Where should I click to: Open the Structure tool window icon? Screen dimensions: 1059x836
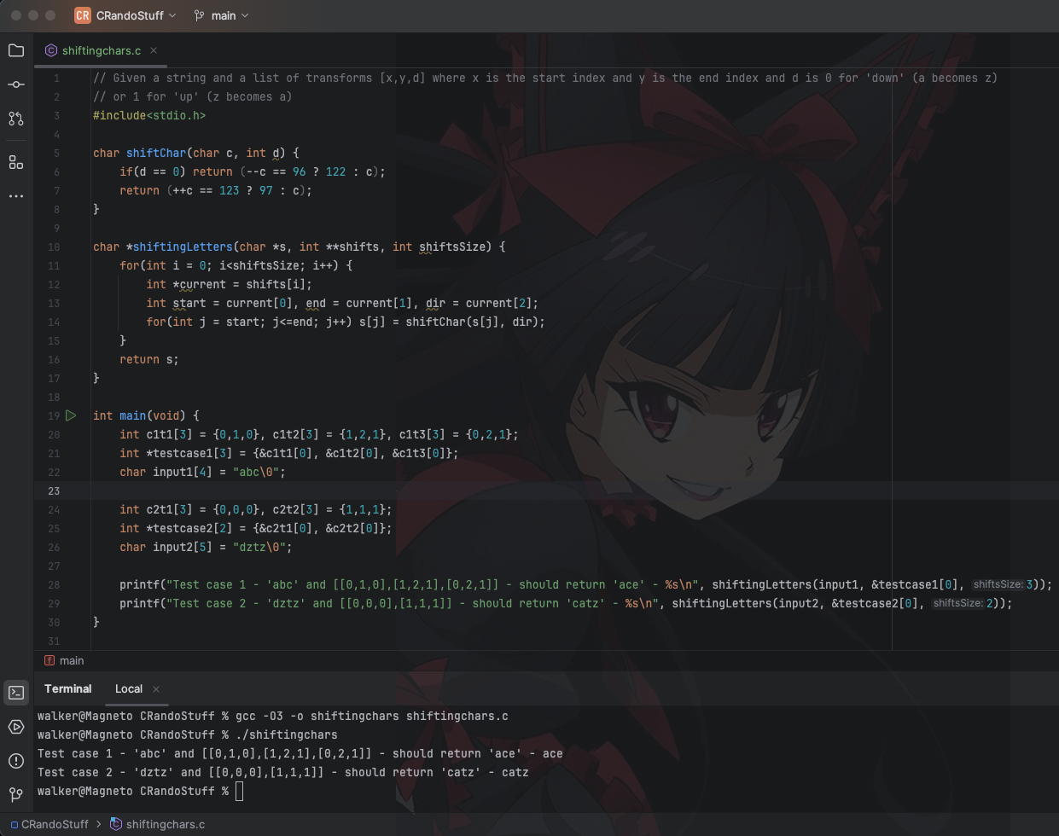tap(16, 162)
